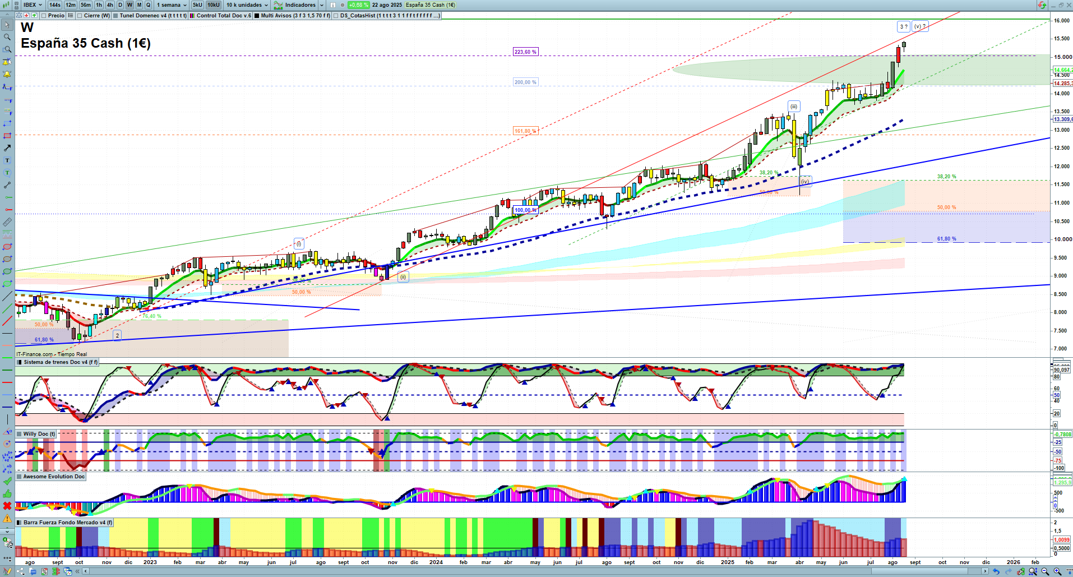Click the Control Total Doc color swatch
Screen dimensions: 1073x577
[192, 16]
